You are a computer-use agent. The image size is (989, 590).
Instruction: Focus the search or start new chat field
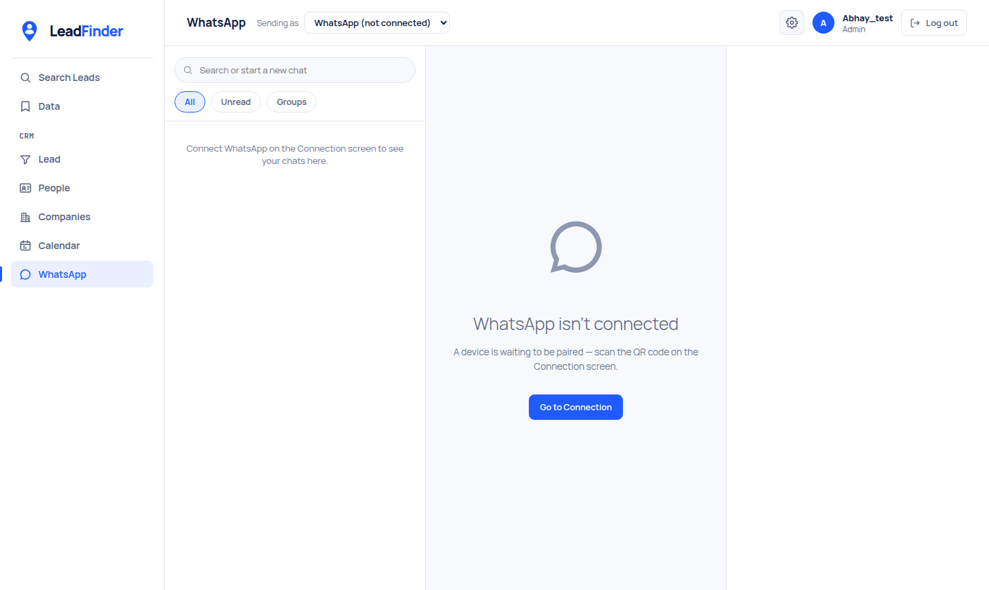coord(295,70)
